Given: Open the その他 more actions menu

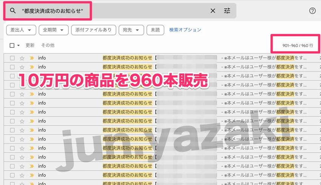Looking at the screenshot, I should pyautogui.click(x=48, y=45).
